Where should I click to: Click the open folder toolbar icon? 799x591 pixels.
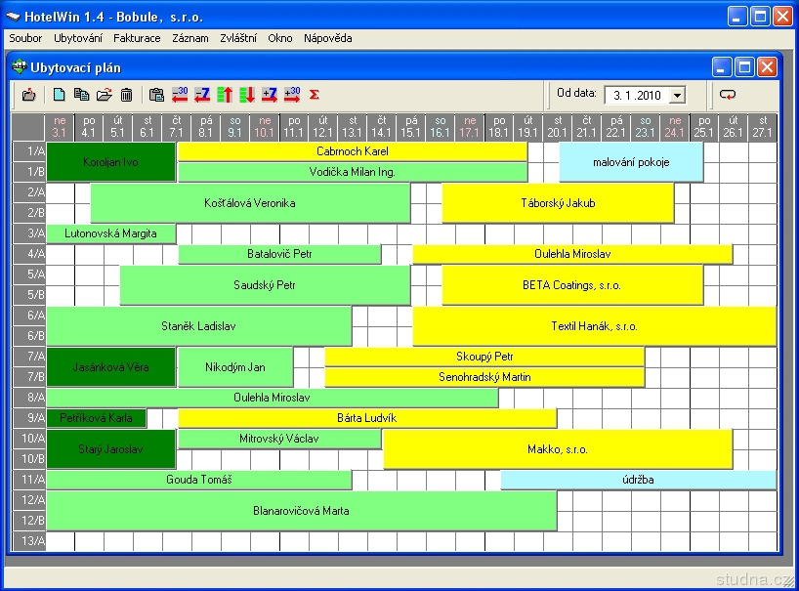104,95
